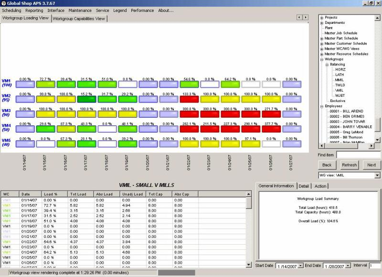Viewport: 382px width, 277px height.
Task: Select the 01/15/07 row in load table
Action: 123,205
